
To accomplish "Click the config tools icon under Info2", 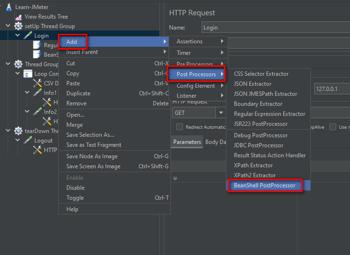I will pos(47,121).
